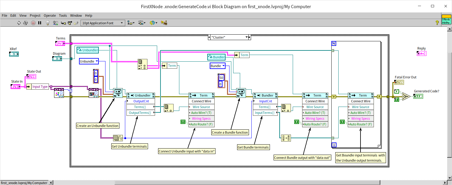452x185 pixels.
Task: Click Run Continuously in the toolbar
Action: [26, 23]
